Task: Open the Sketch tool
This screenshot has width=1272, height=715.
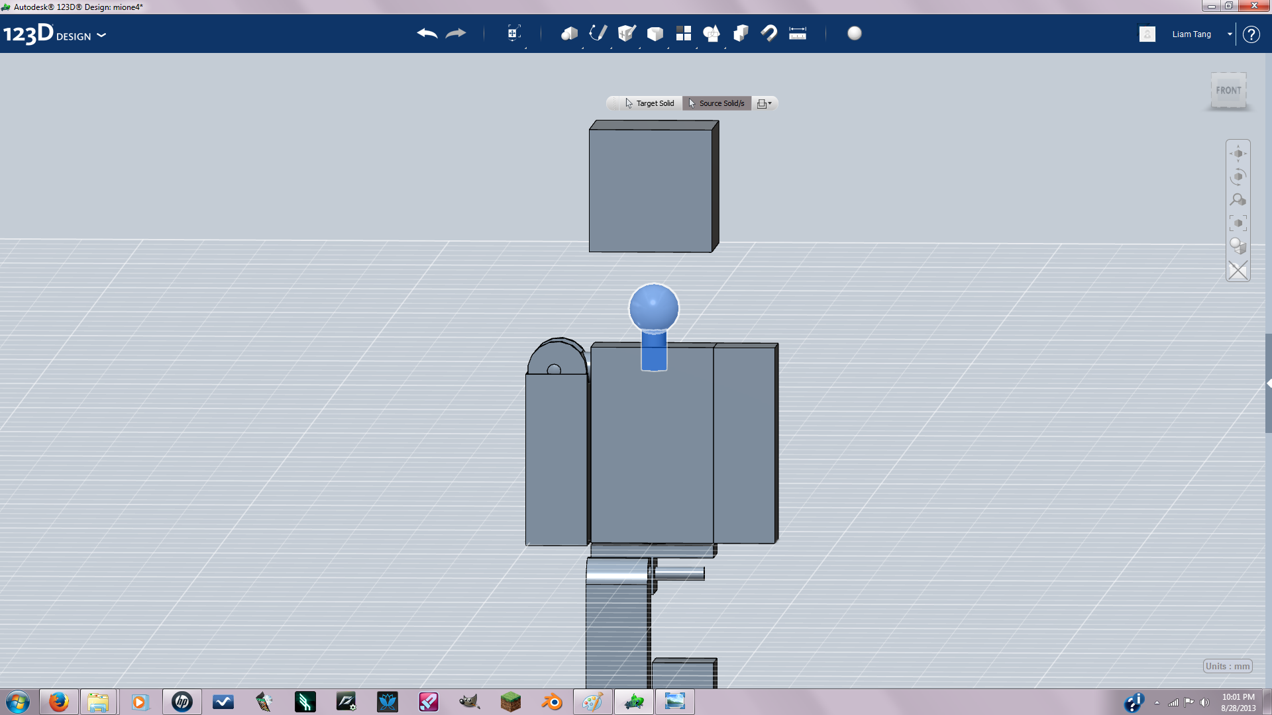Action: (x=598, y=33)
